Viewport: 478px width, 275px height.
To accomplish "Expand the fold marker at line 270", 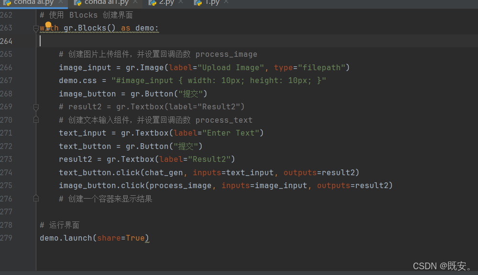I will click(35, 119).
